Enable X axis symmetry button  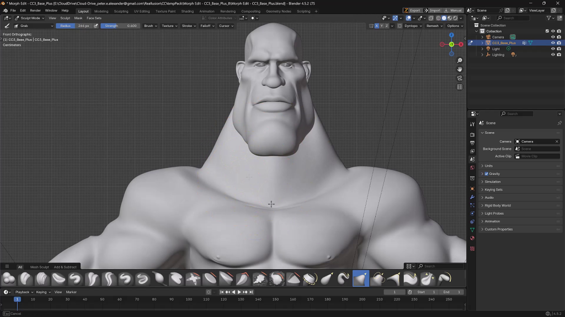377,26
